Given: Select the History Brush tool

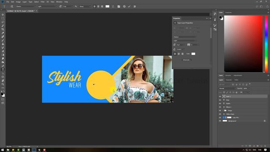Looking at the screenshot, I should point(3,48).
